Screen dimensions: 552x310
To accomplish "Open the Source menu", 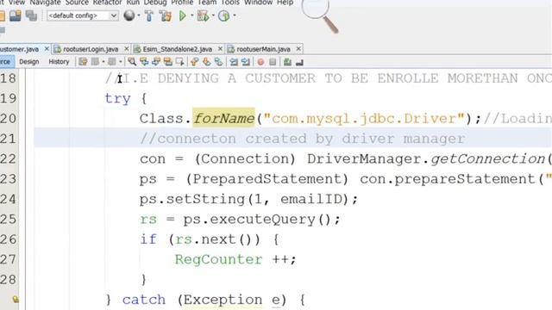I will pyautogui.click(x=77, y=3).
